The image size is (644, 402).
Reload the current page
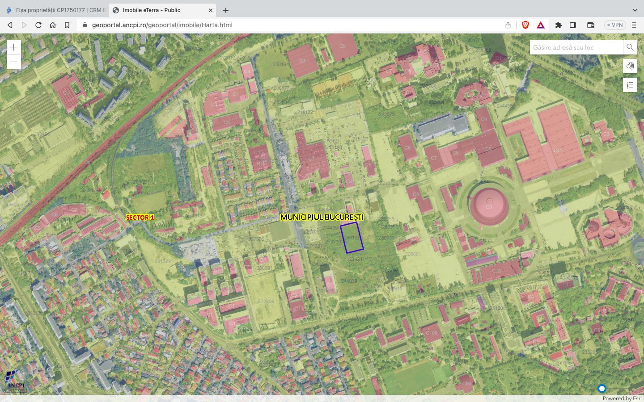pyautogui.click(x=38, y=25)
